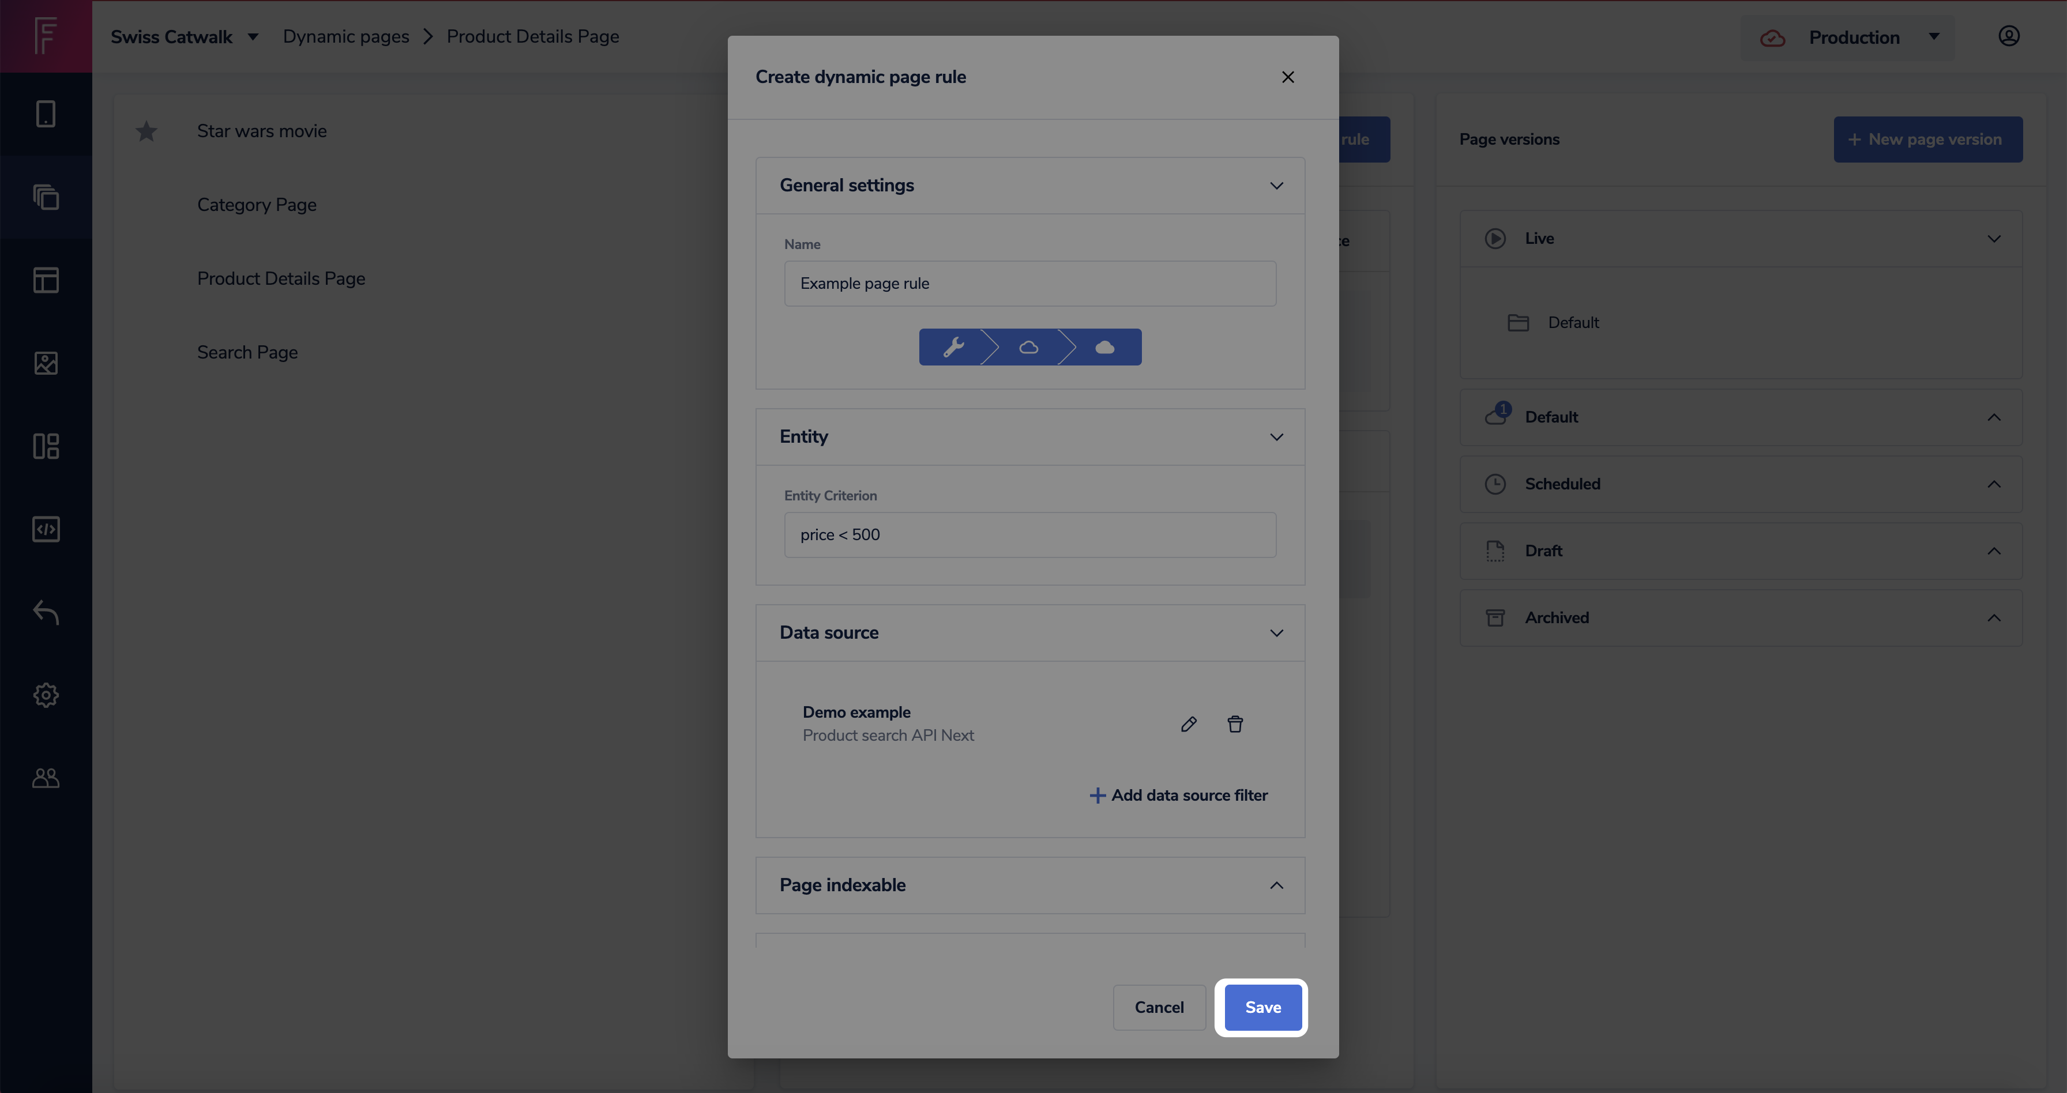Select the wrench development stage icon
The height and width of the screenshot is (1093, 2067).
[954, 347]
